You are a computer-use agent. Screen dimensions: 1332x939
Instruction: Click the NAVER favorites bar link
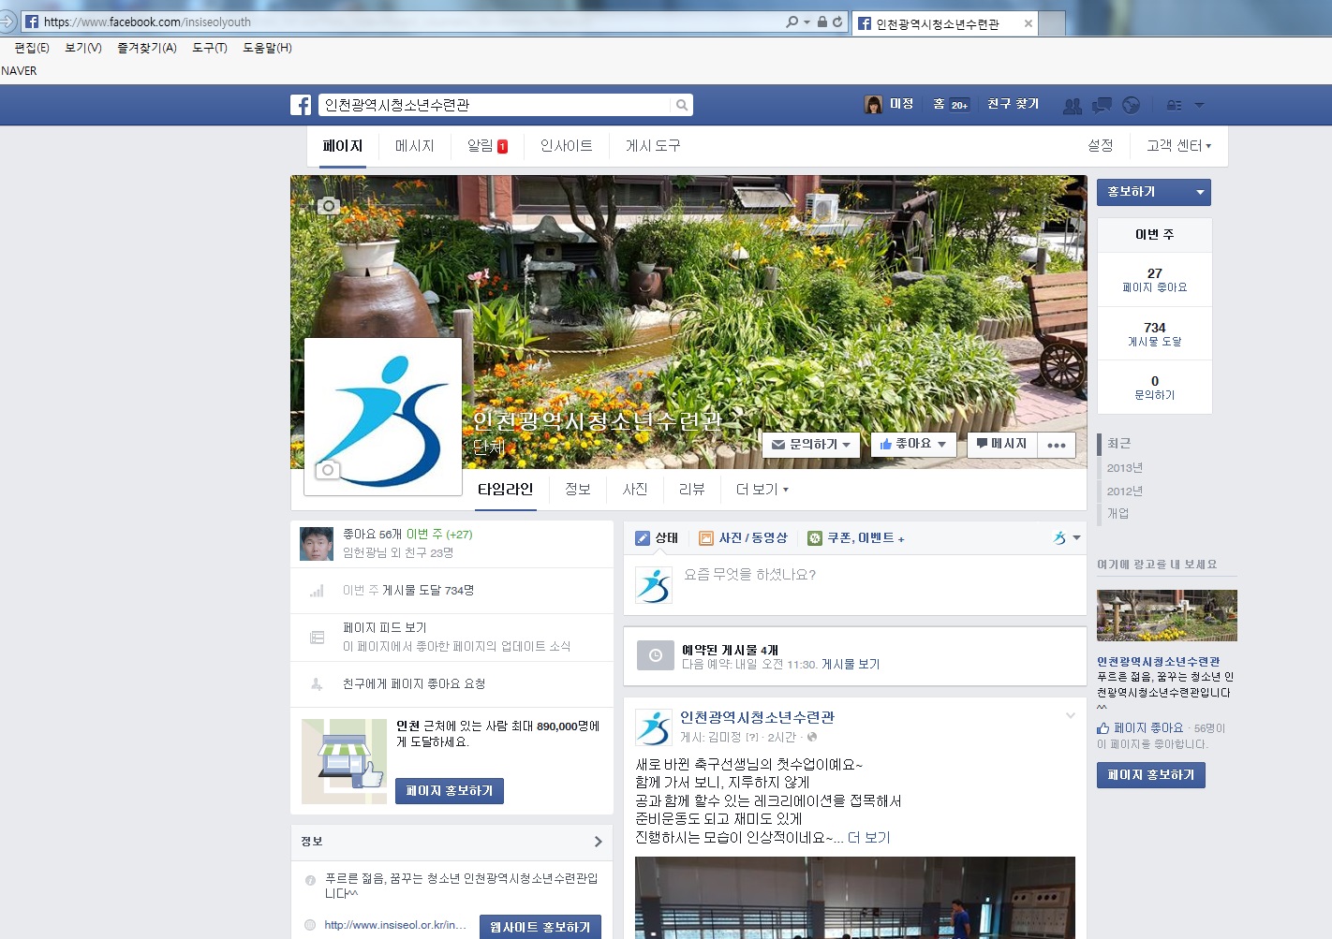pyautogui.click(x=19, y=71)
